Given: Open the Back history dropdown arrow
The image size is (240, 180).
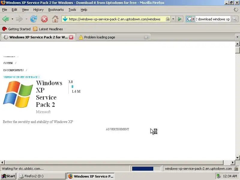Looking at the screenshot, I should coord(12,19).
